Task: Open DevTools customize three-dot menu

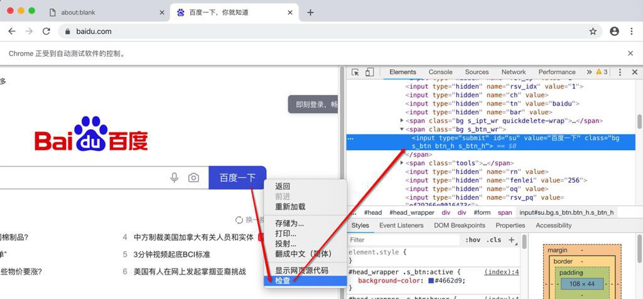Action: (x=620, y=72)
